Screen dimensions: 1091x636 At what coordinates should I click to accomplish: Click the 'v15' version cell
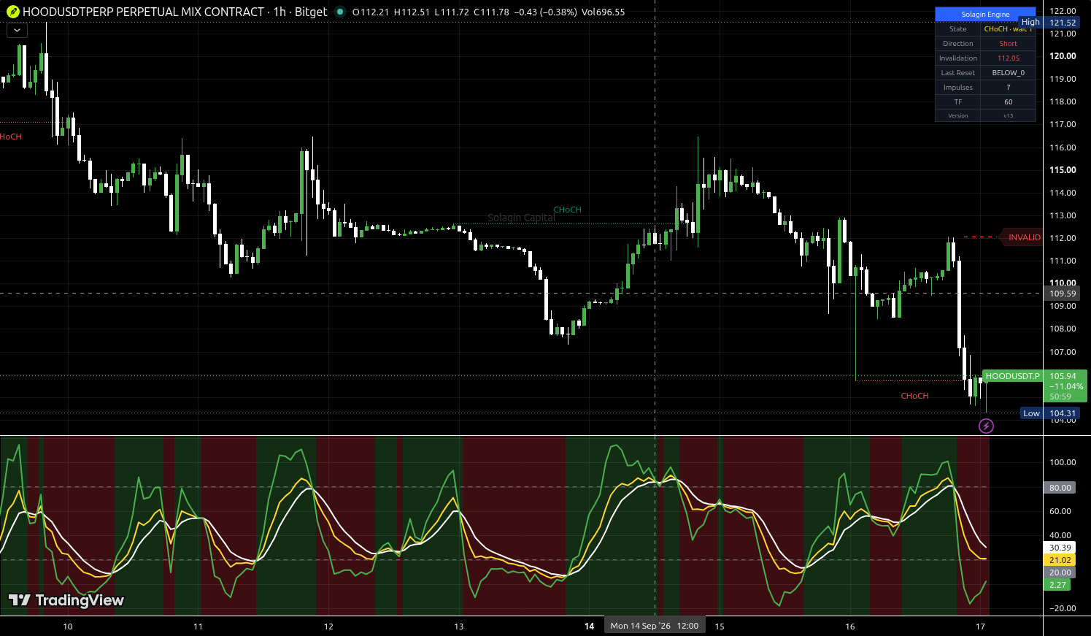(x=1009, y=115)
